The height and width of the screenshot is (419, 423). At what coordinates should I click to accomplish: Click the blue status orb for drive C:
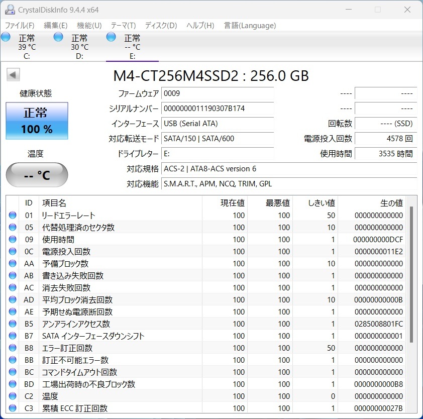pos(6,37)
